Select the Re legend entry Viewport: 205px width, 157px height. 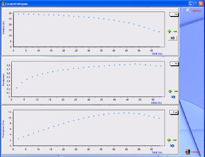(174, 64)
